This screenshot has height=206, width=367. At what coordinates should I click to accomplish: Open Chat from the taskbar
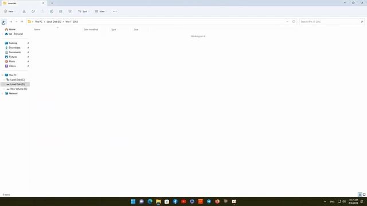click(142, 201)
